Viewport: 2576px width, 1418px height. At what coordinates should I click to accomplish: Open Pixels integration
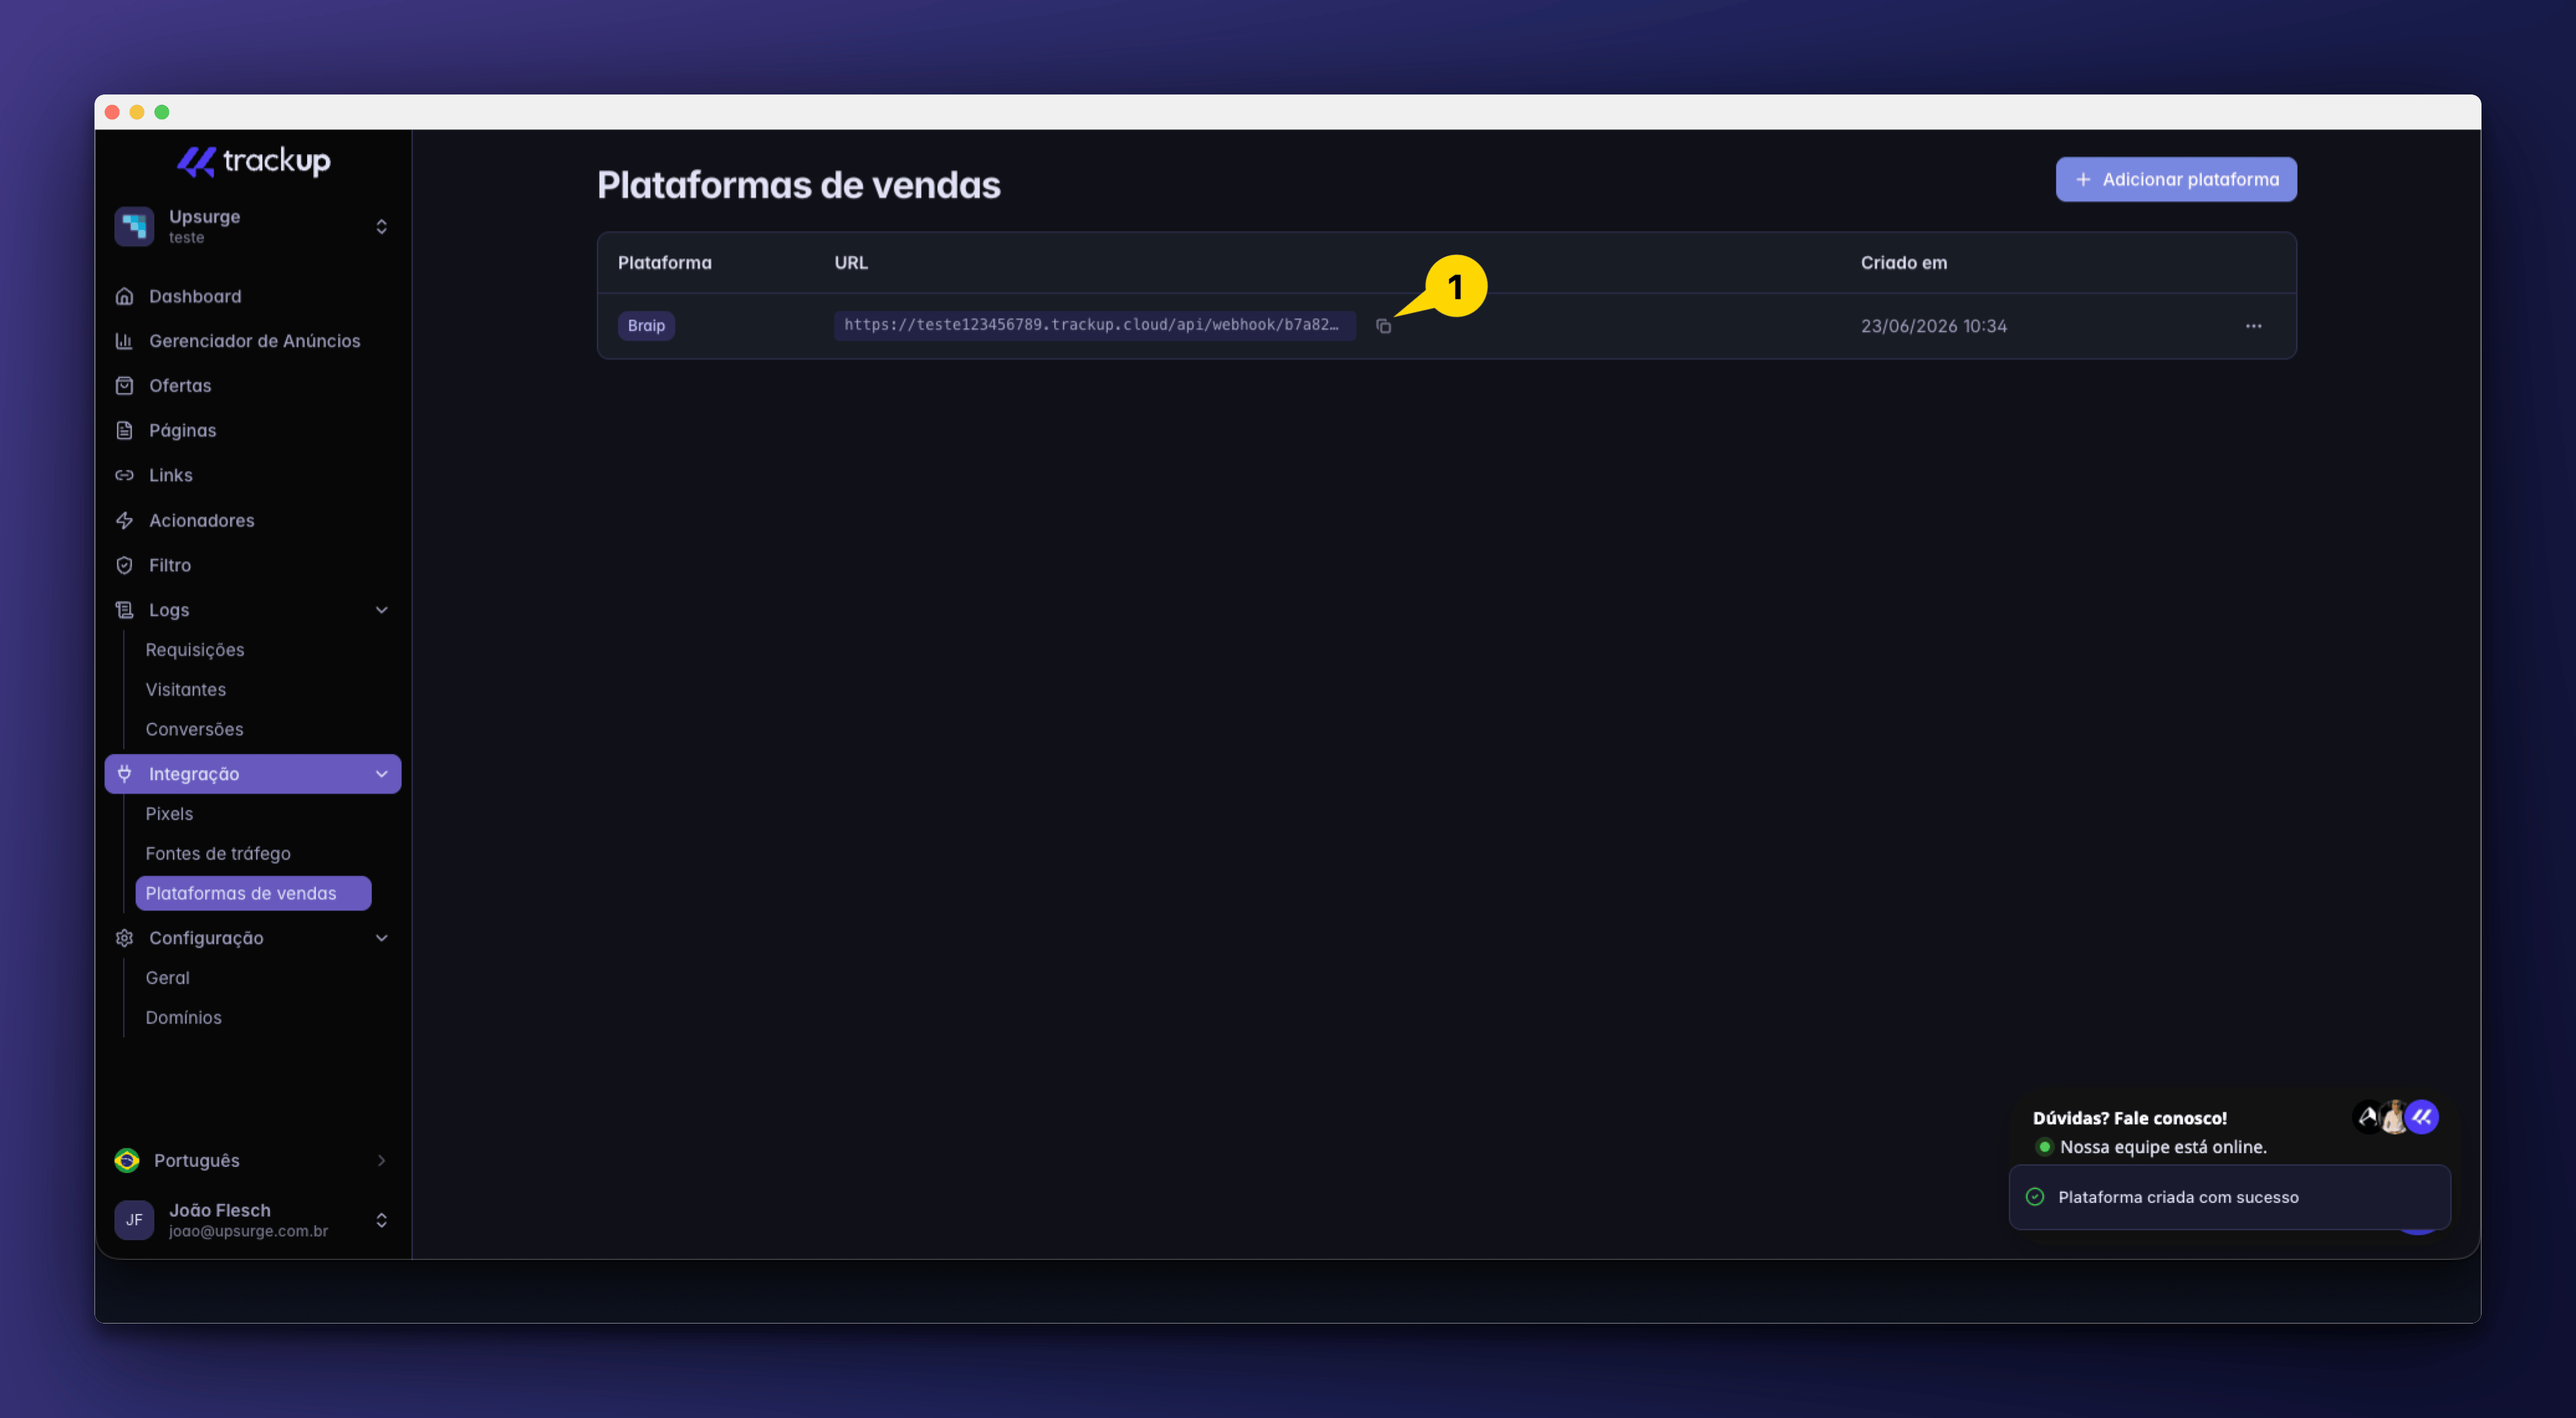click(169, 814)
